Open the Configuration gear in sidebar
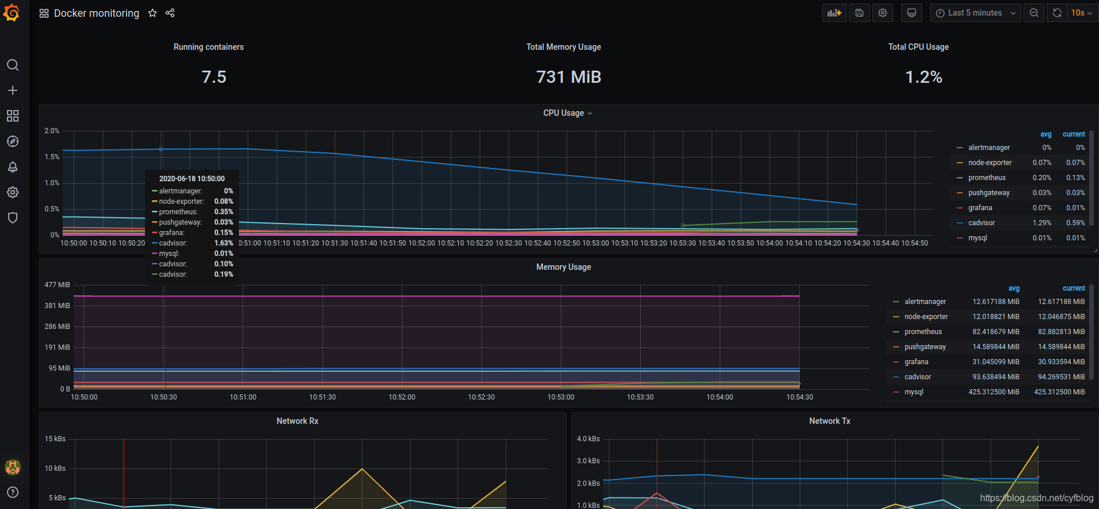The width and height of the screenshot is (1099, 509). pos(13,192)
